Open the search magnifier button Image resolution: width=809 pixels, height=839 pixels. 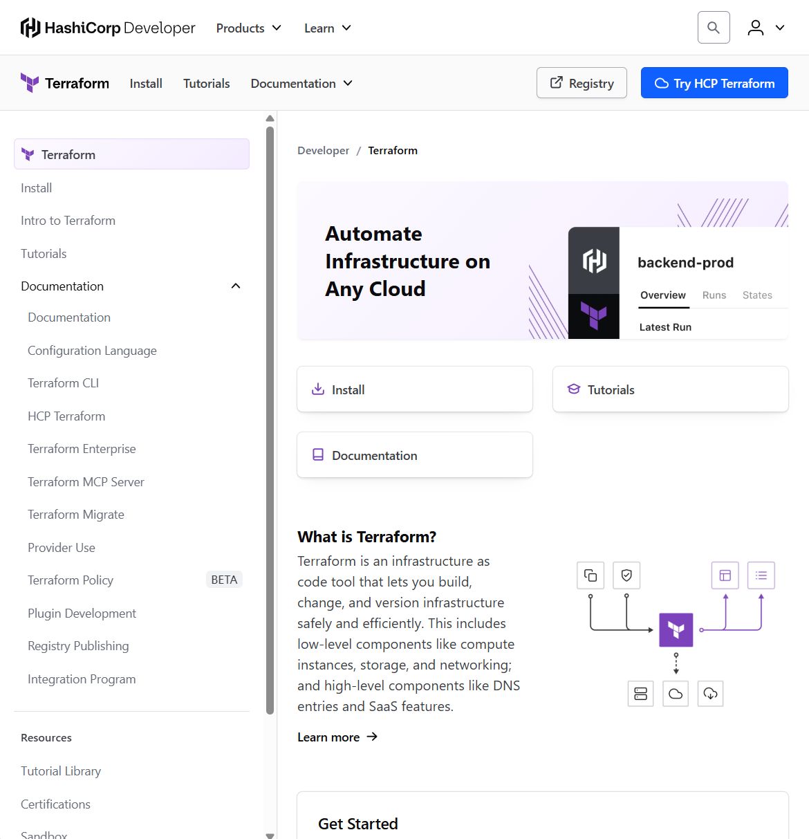tap(714, 28)
